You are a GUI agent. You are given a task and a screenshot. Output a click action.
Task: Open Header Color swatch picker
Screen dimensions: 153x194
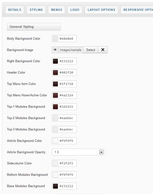click(56, 73)
